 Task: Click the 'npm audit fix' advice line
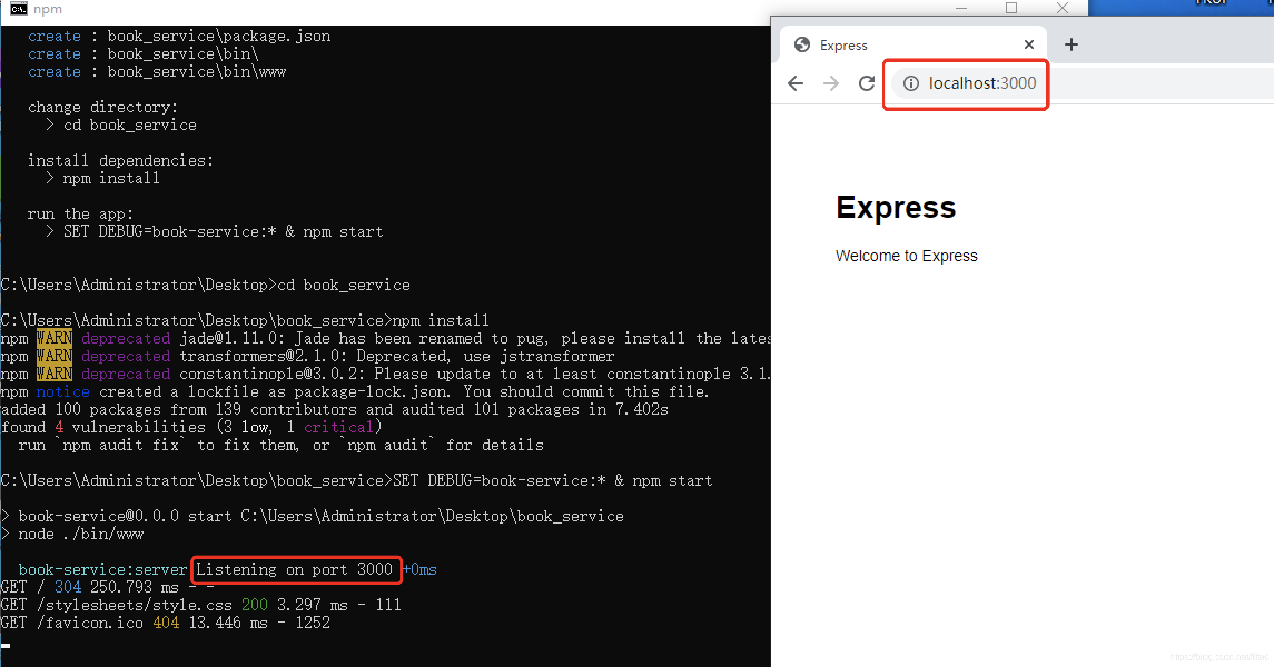point(281,445)
